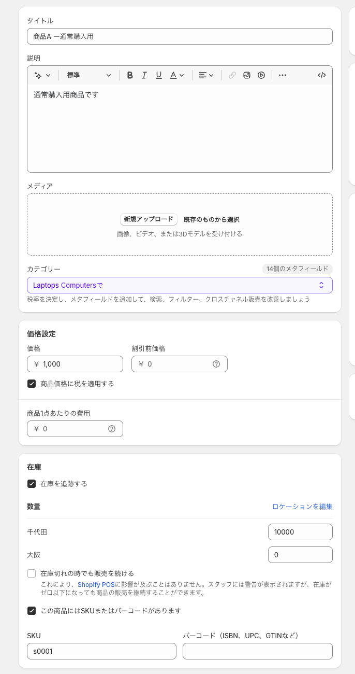
Task: Switch the description to HTML view
Action: (x=321, y=75)
